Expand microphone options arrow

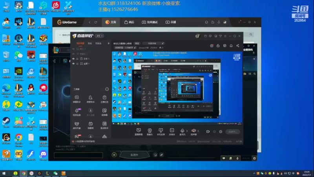click(x=187, y=131)
